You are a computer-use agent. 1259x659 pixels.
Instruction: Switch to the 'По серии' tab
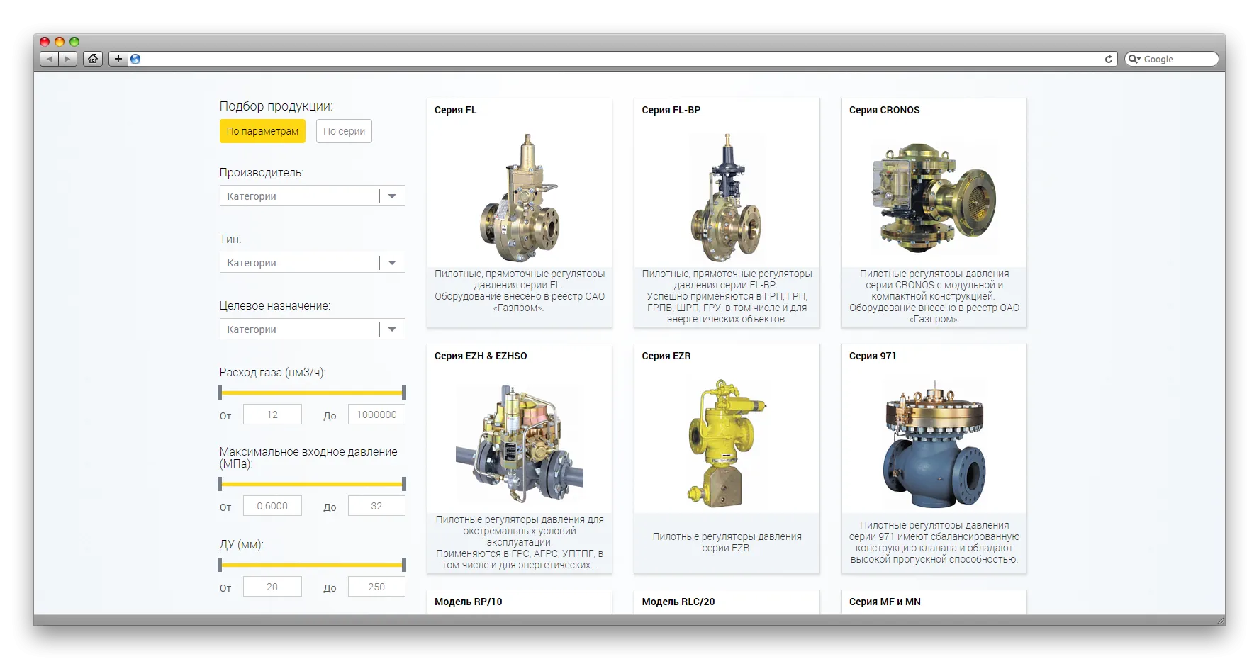tap(344, 131)
